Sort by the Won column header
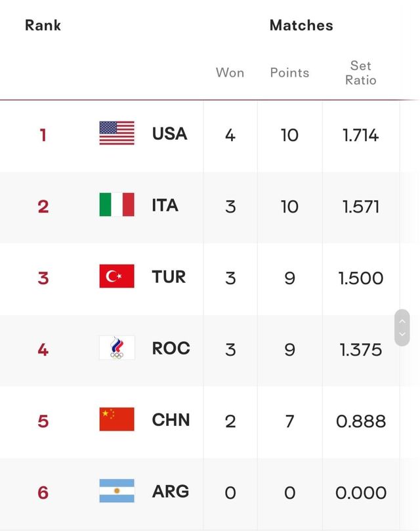 (x=230, y=73)
